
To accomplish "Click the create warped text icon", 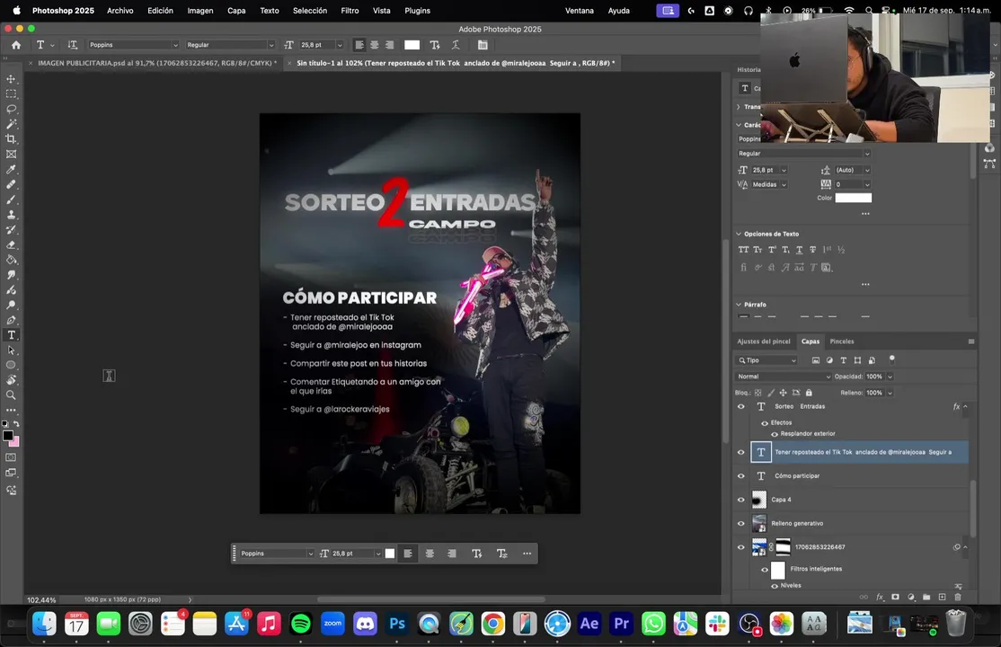I will click(x=456, y=45).
